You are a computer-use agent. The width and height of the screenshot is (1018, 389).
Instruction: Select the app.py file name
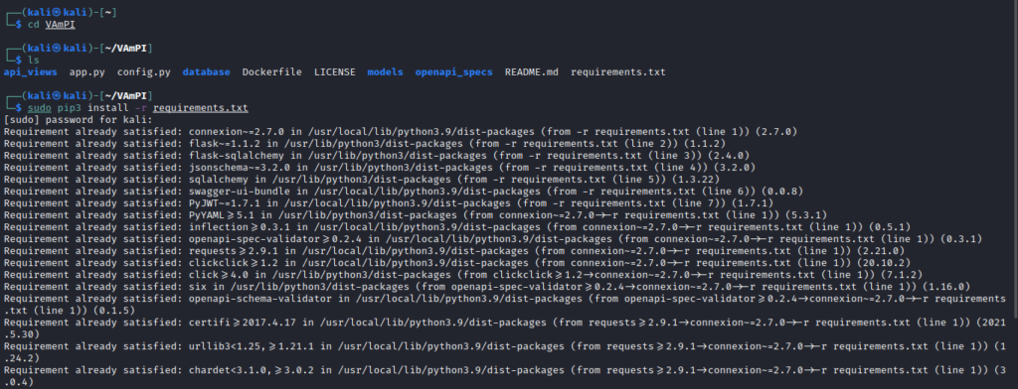tap(87, 72)
